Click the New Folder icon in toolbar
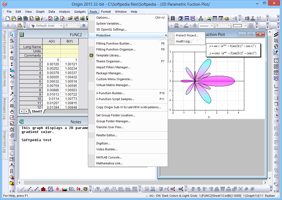The width and height of the screenshot is (282, 200). [14, 18]
